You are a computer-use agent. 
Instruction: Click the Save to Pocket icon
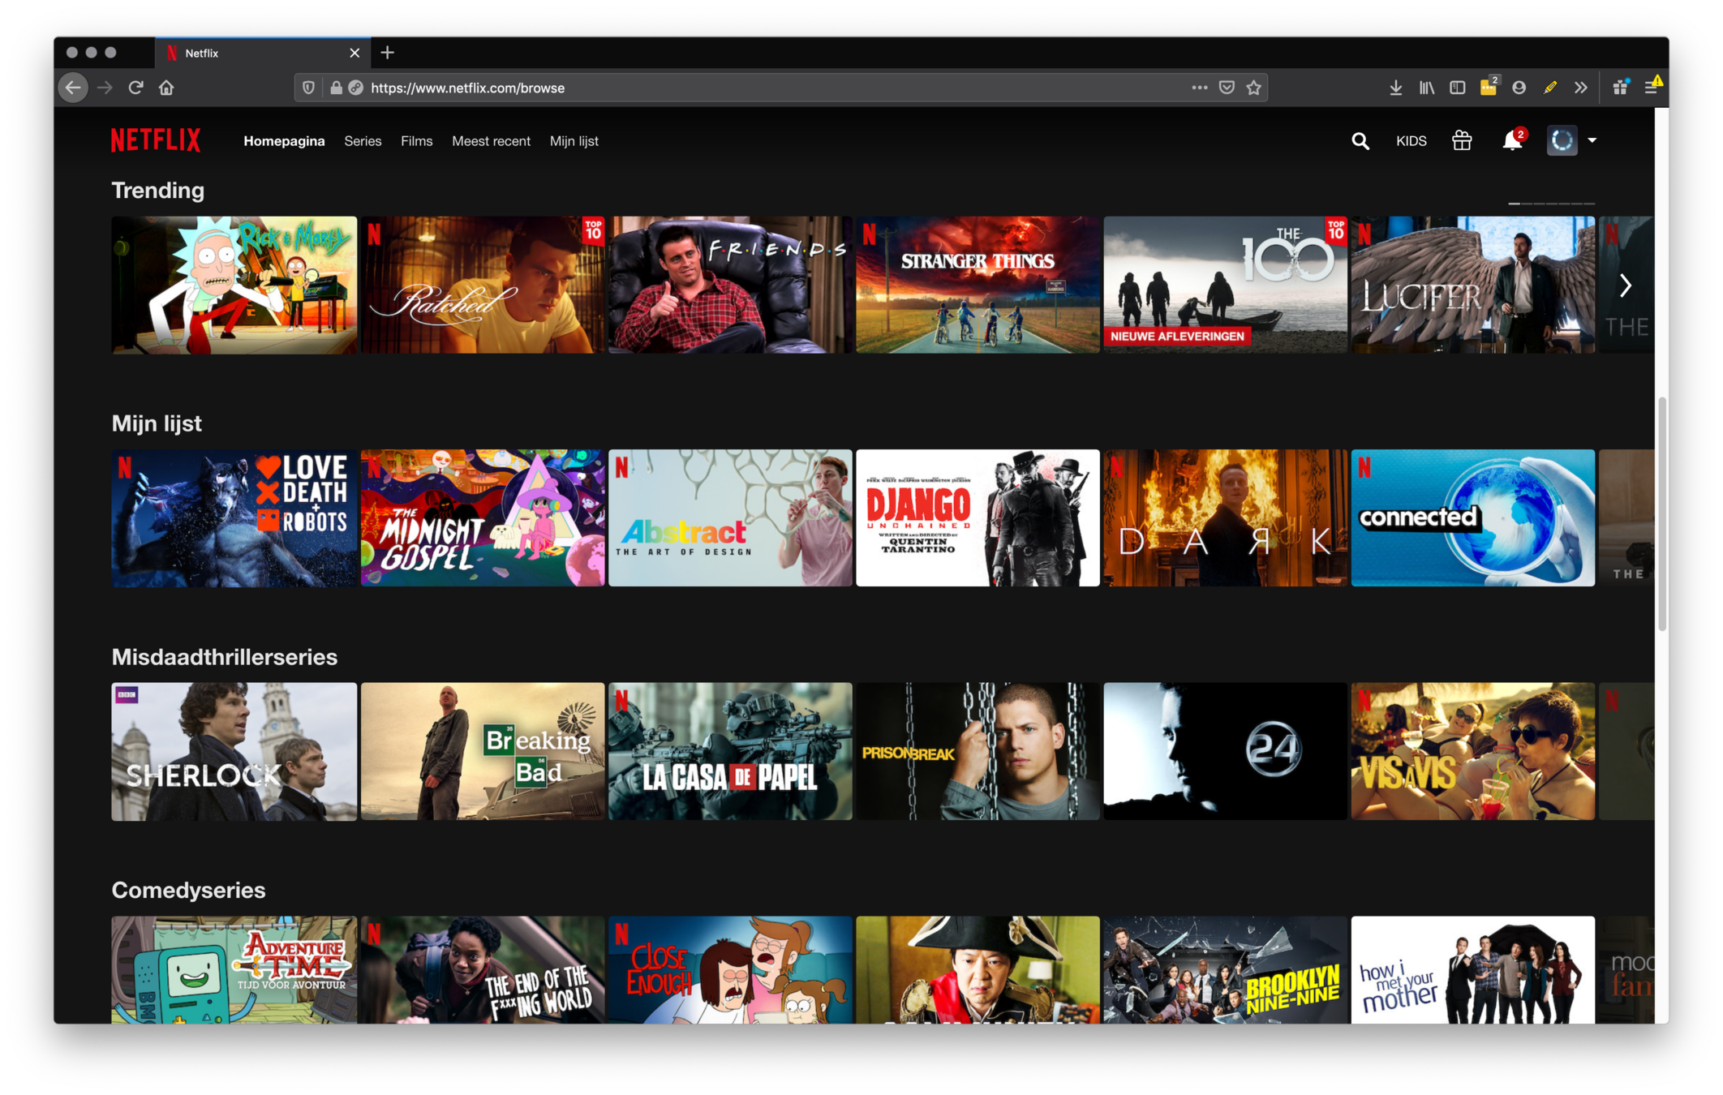(1227, 88)
